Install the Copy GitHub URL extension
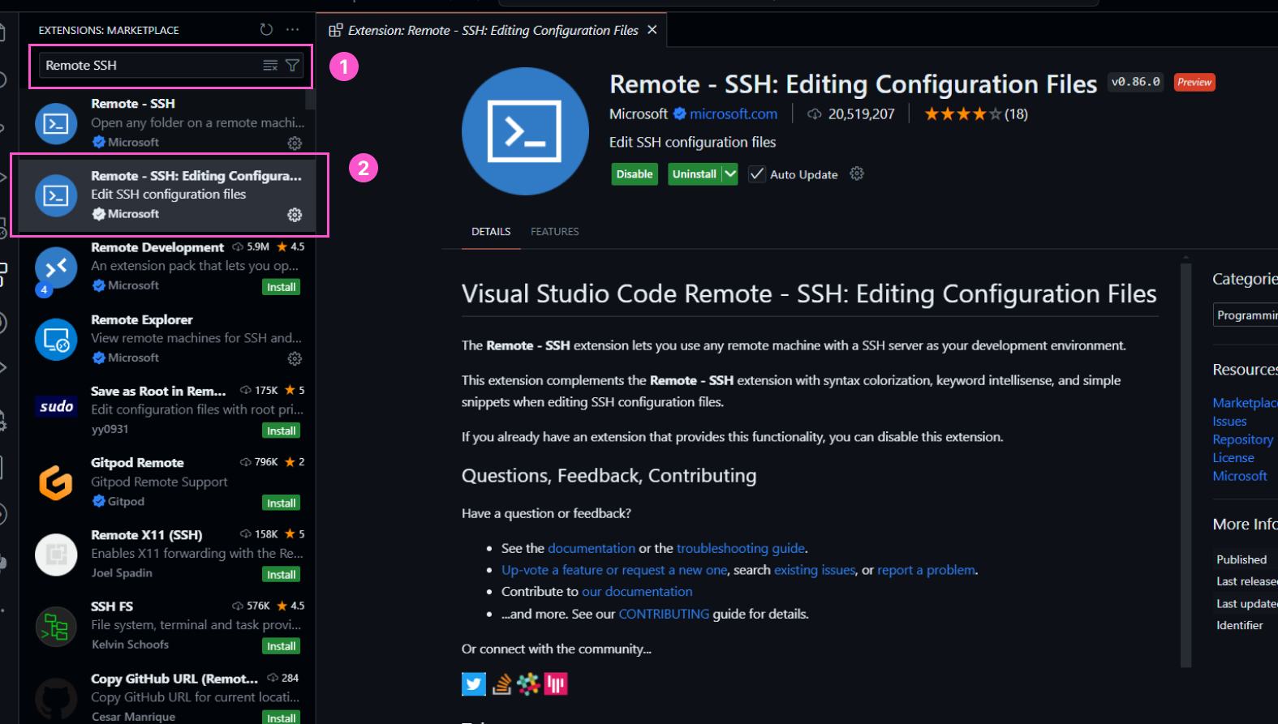Image resolution: width=1278 pixels, height=724 pixels. (x=282, y=718)
